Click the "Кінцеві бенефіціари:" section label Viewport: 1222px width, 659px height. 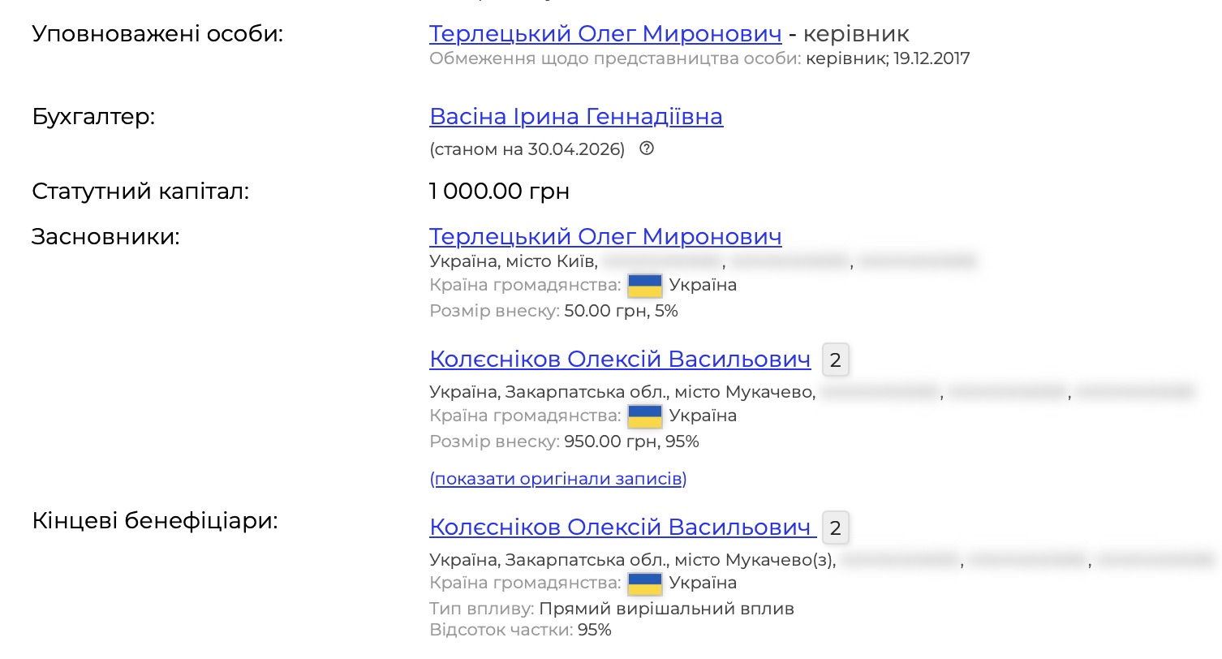(155, 521)
